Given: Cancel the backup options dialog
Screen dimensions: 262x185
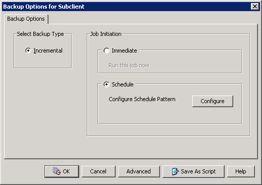Looking at the screenshot, I should [x=98, y=171].
